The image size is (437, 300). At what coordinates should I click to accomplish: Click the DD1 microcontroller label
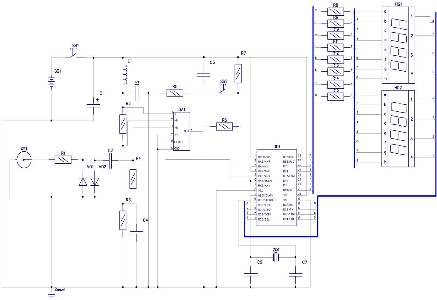277,146
